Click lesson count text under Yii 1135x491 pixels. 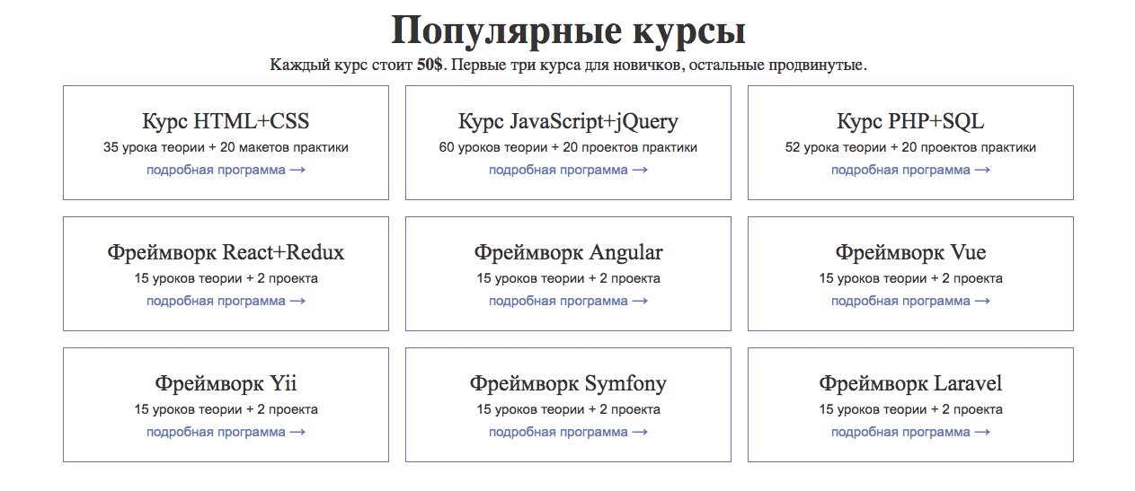[x=226, y=409]
